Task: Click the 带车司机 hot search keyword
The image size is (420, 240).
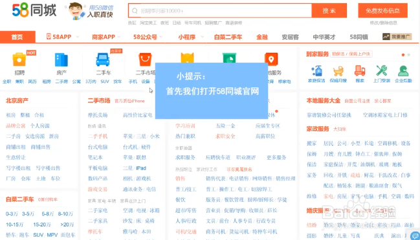Action: (x=193, y=23)
